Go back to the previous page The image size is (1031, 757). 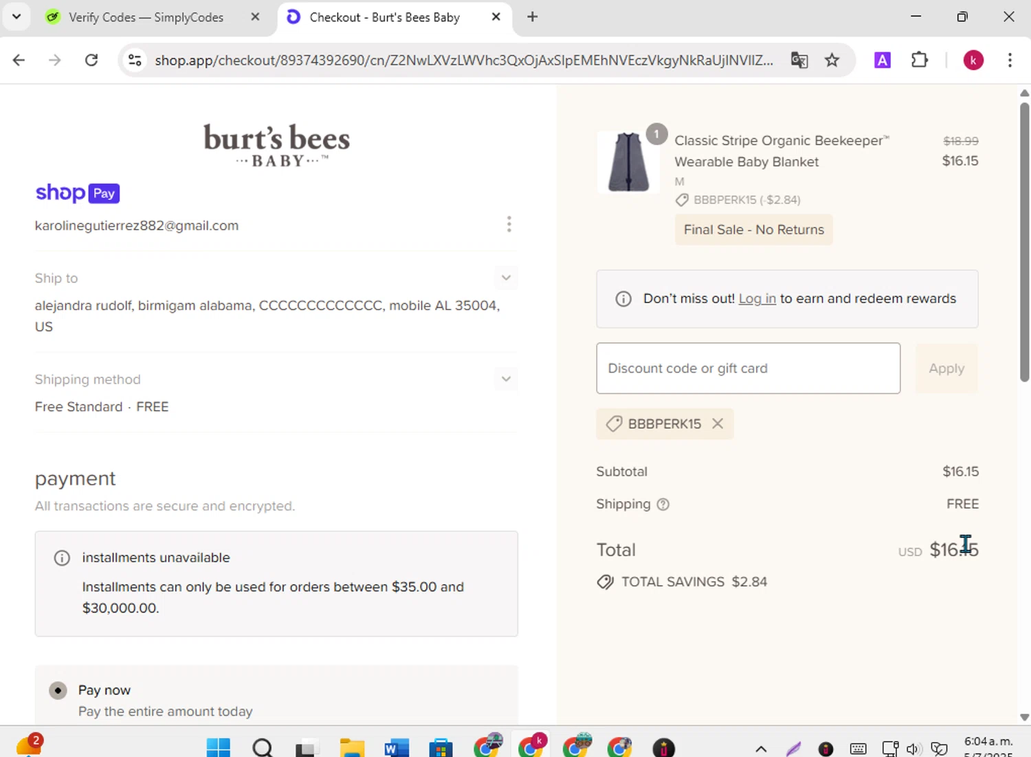[19, 61]
